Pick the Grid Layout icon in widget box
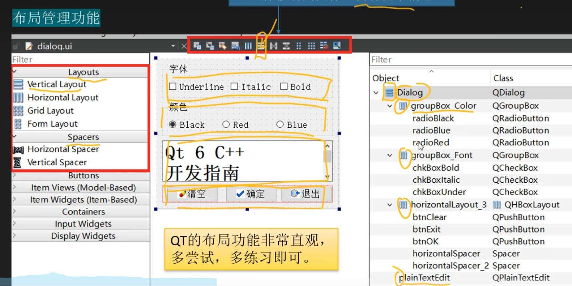This screenshot has width=572, height=286. point(18,111)
